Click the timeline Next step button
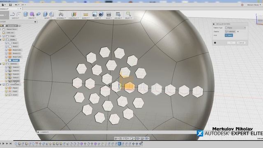 point(7,143)
